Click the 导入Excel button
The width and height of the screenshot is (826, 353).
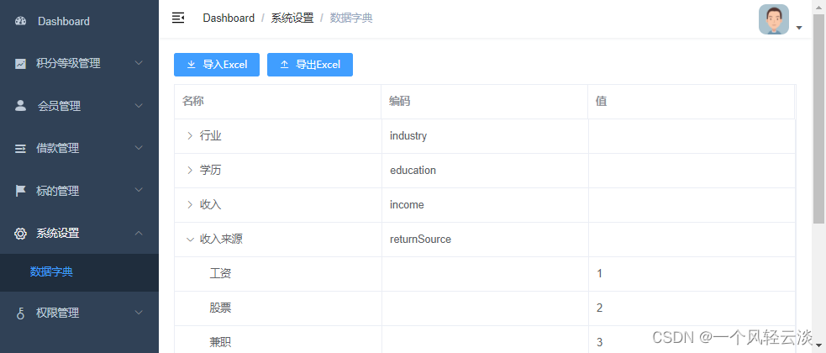[217, 65]
